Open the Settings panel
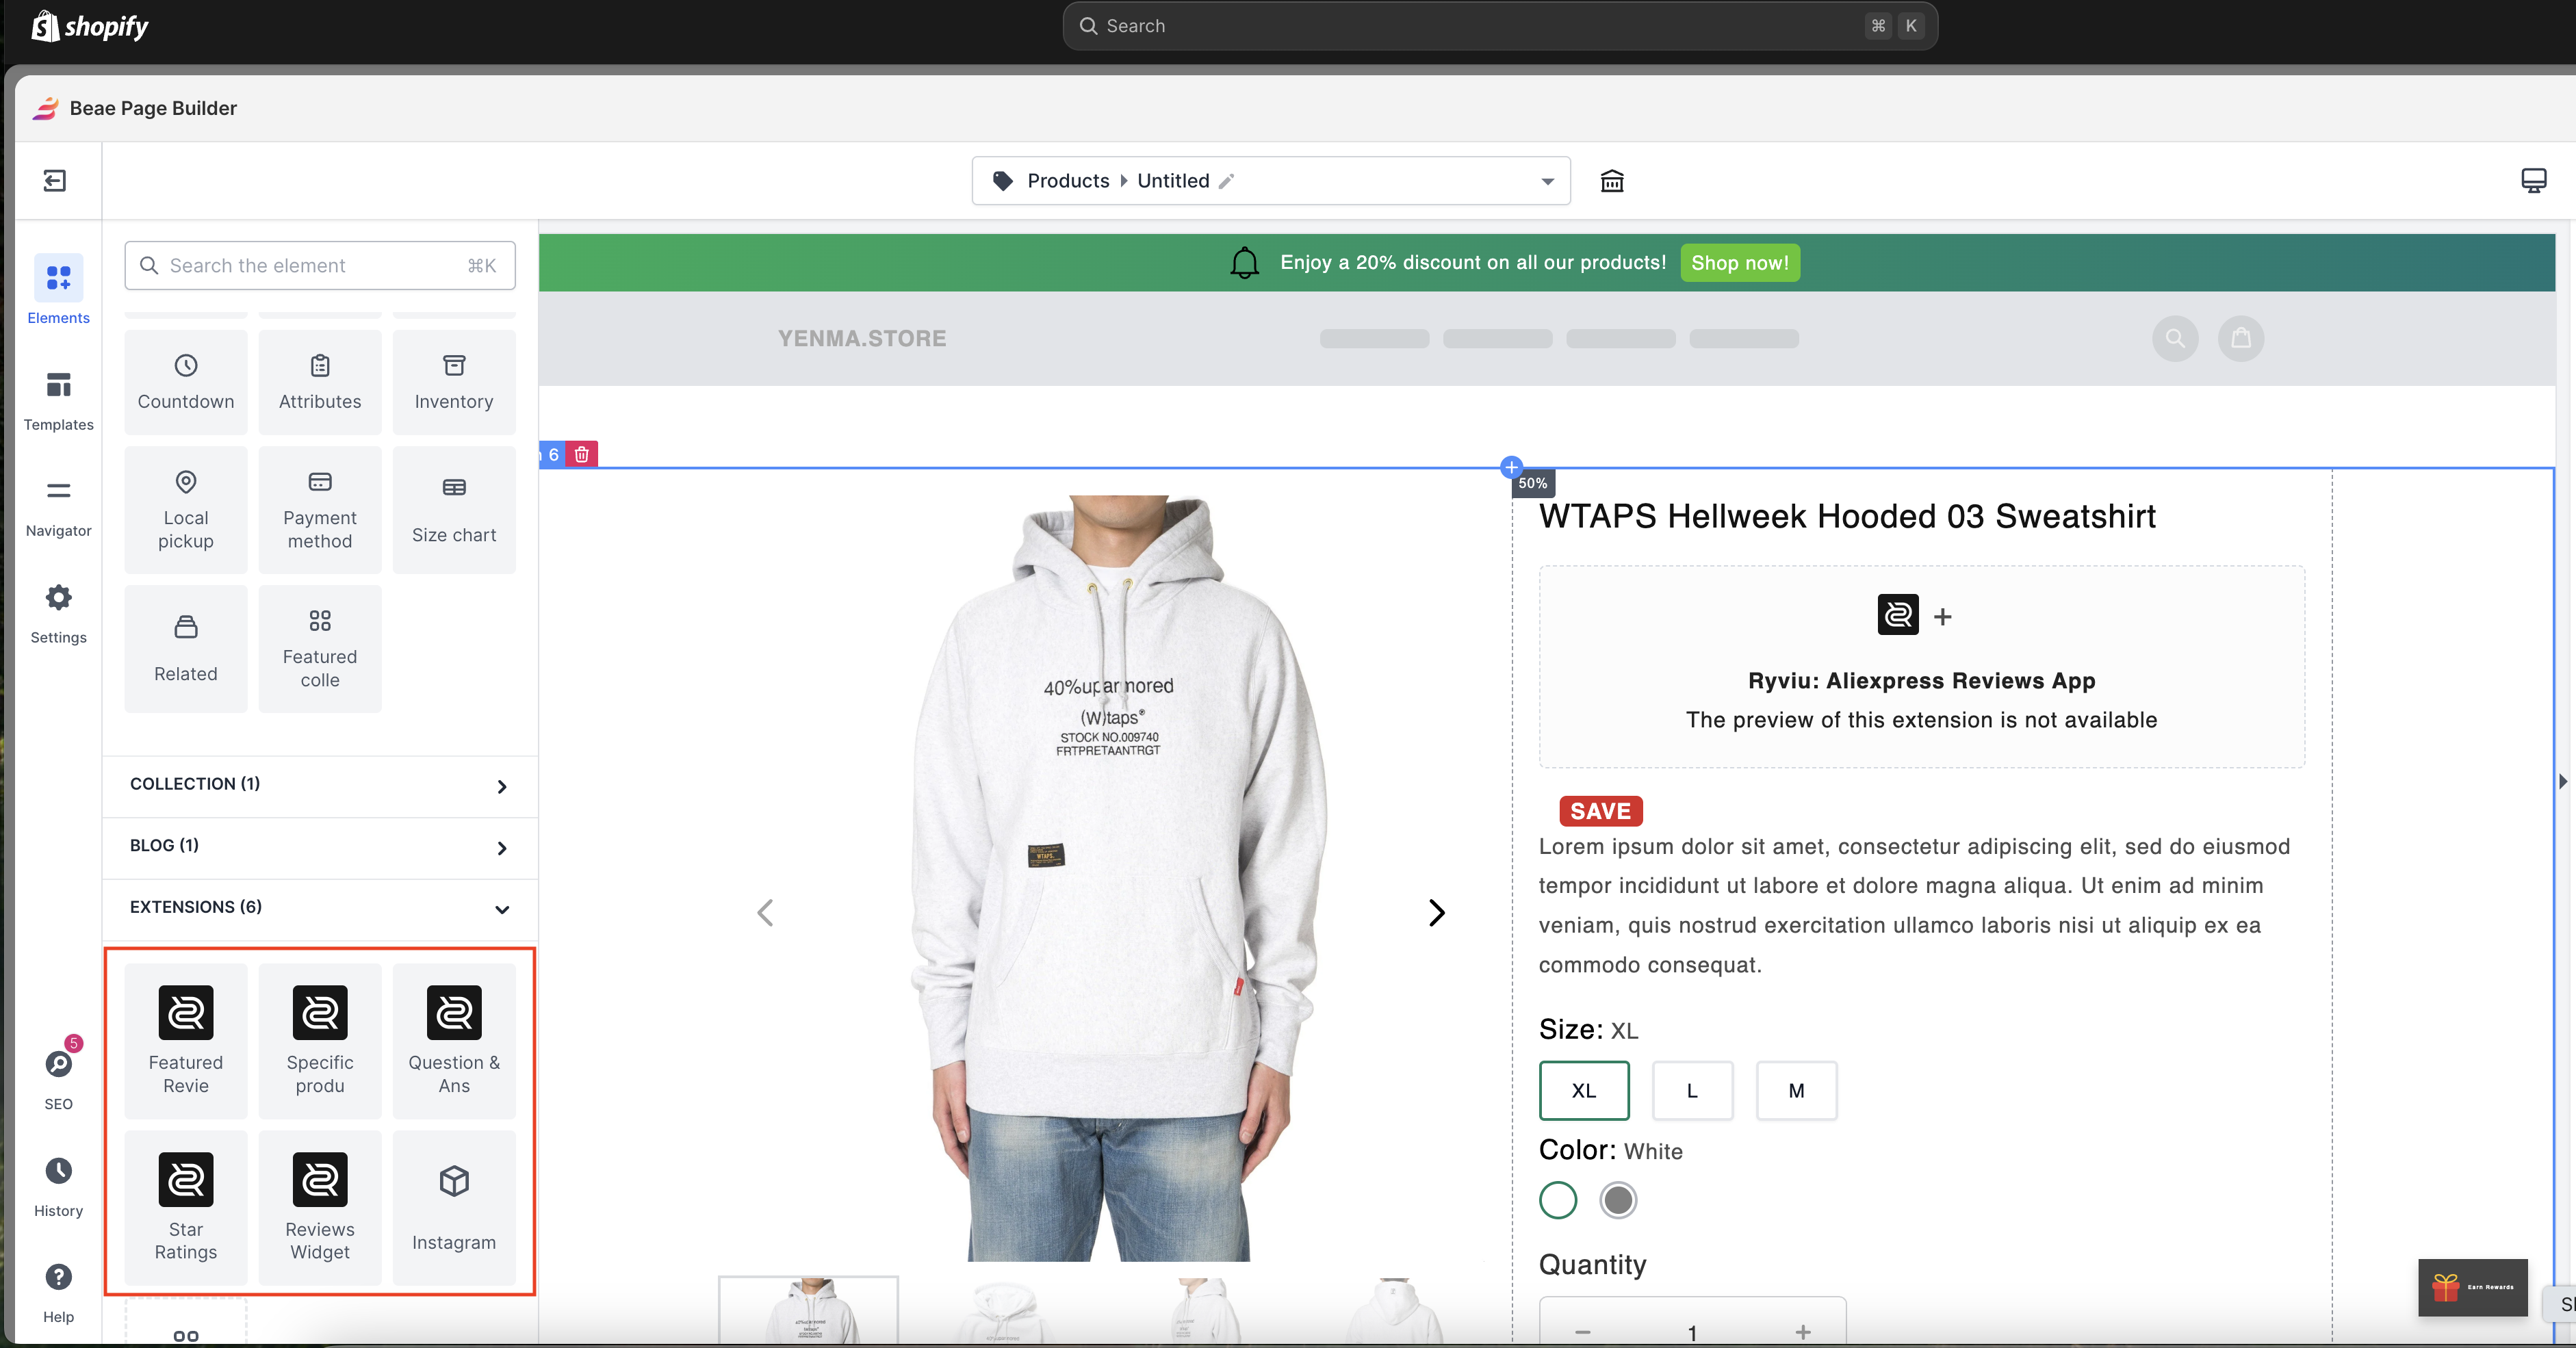 point(58,613)
